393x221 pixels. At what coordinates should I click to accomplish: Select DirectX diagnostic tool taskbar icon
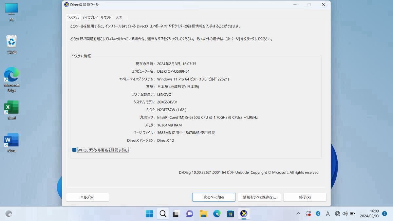244,214
